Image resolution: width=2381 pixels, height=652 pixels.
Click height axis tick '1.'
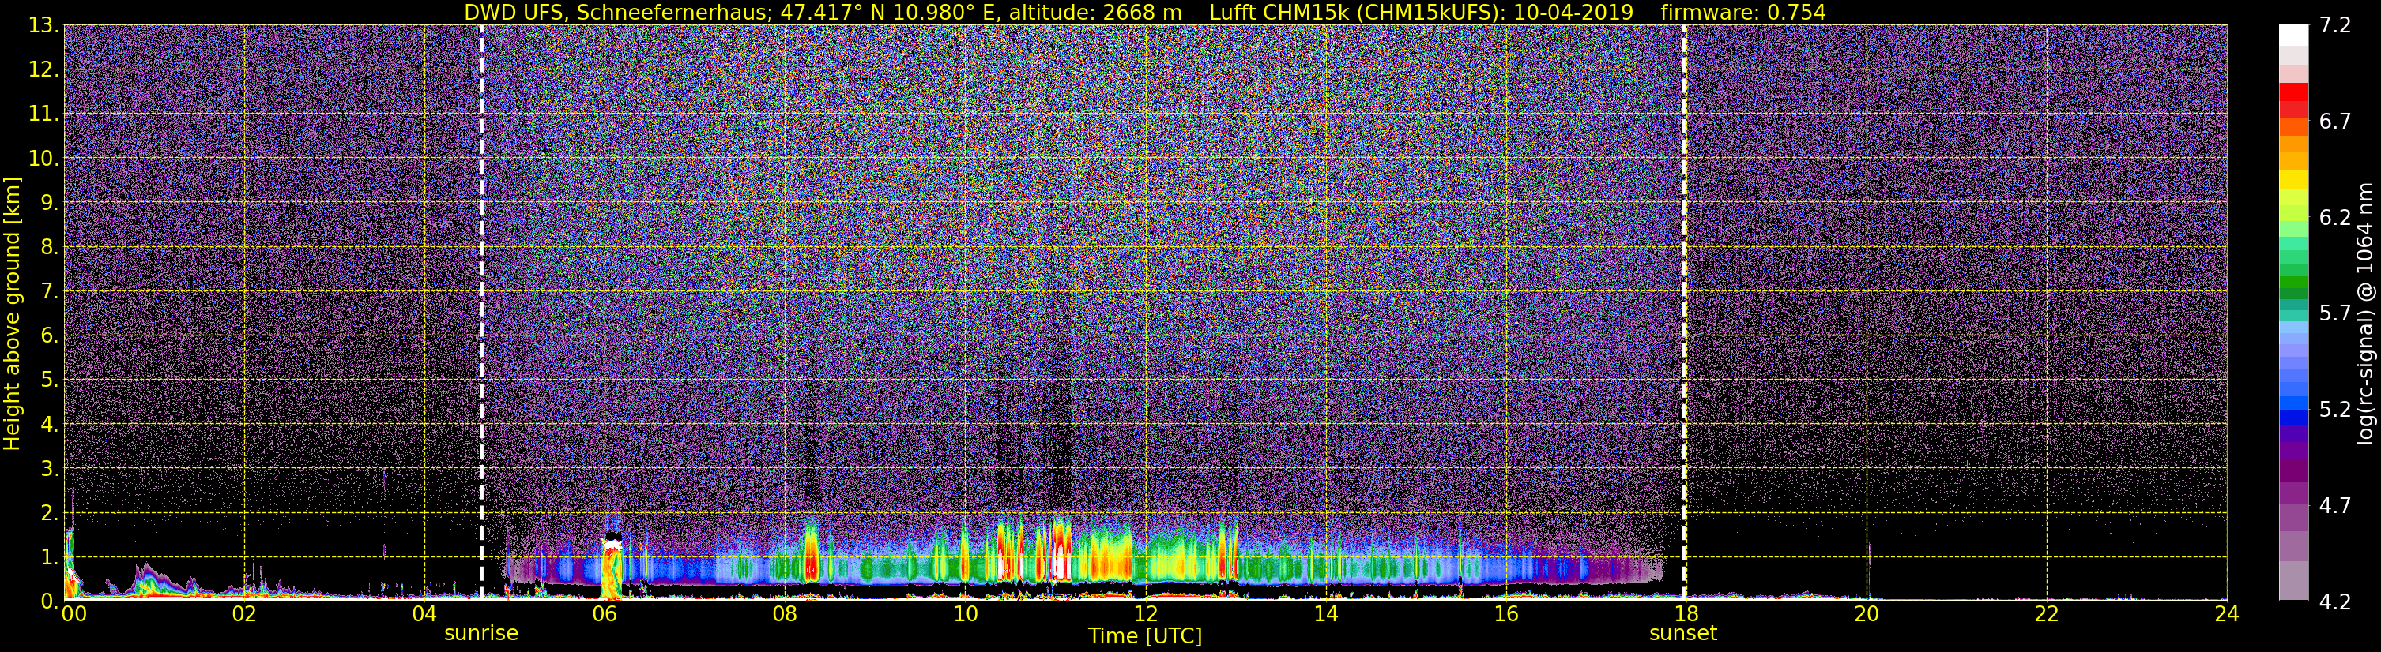(48, 556)
